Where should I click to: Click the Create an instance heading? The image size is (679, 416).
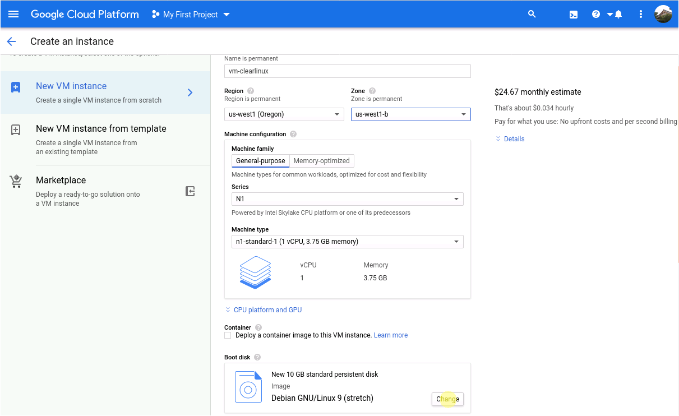click(x=72, y=41)
